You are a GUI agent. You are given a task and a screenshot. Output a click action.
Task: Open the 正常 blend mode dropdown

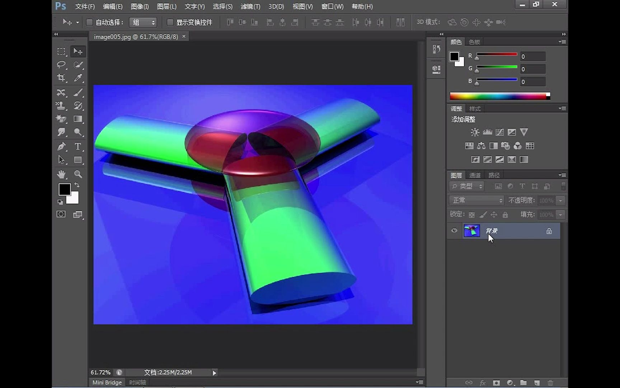[477, 200]
